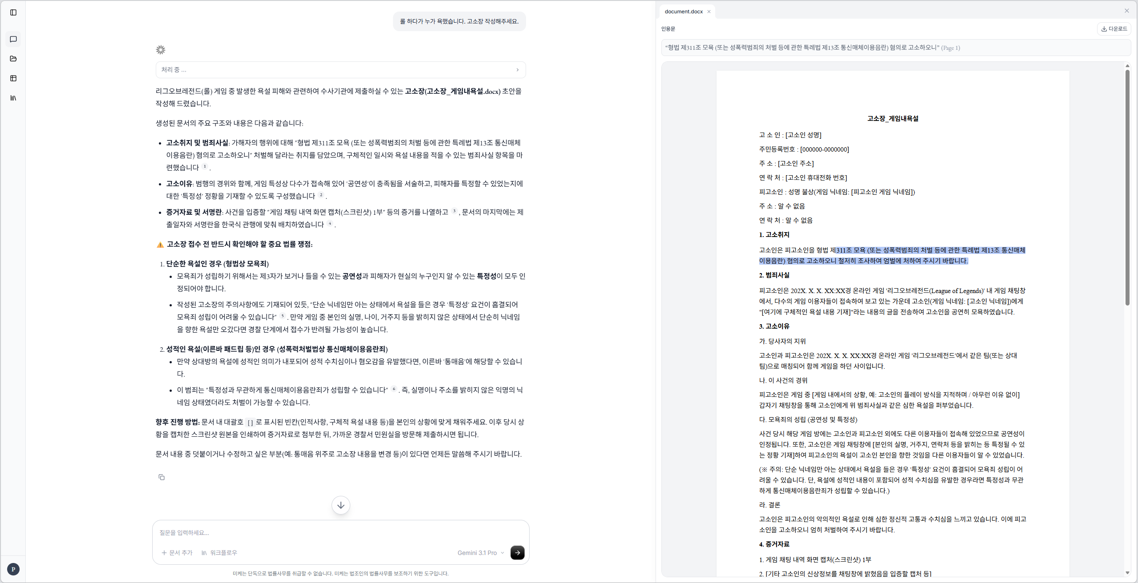Screen dimensions: 1138x583
Task: Click the user message bubble 롤 하다가
Action: click(x=459, y=21)
